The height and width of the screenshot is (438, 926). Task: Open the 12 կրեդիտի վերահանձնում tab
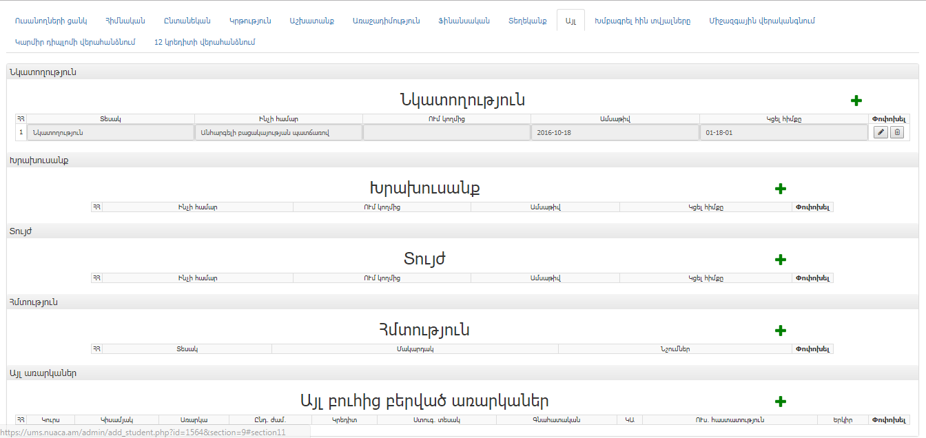[205, 42]
